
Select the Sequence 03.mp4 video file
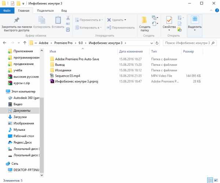(x=69, y=76)
